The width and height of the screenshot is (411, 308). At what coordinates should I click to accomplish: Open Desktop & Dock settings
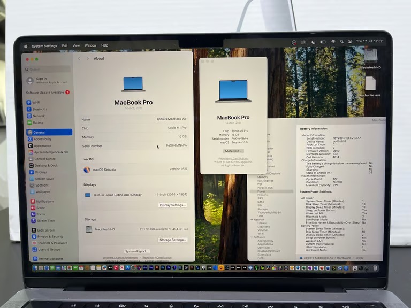pyautogui.click(x=43, y=166)
